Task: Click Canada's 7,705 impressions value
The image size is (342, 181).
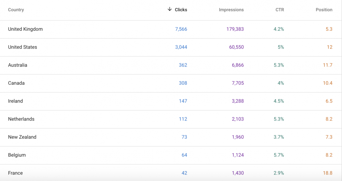Action: pos(238,83)
